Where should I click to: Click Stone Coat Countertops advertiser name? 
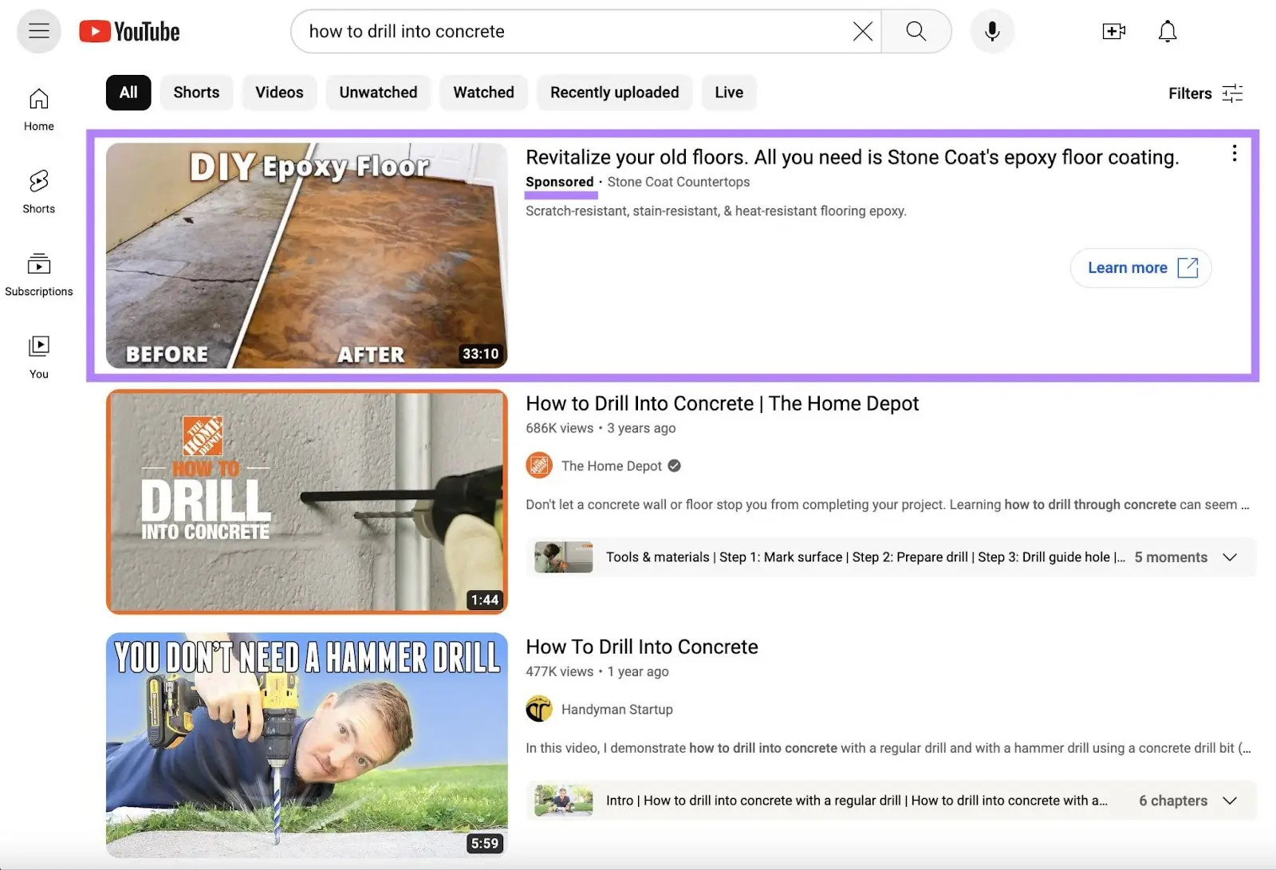click(x=679, y=182)
